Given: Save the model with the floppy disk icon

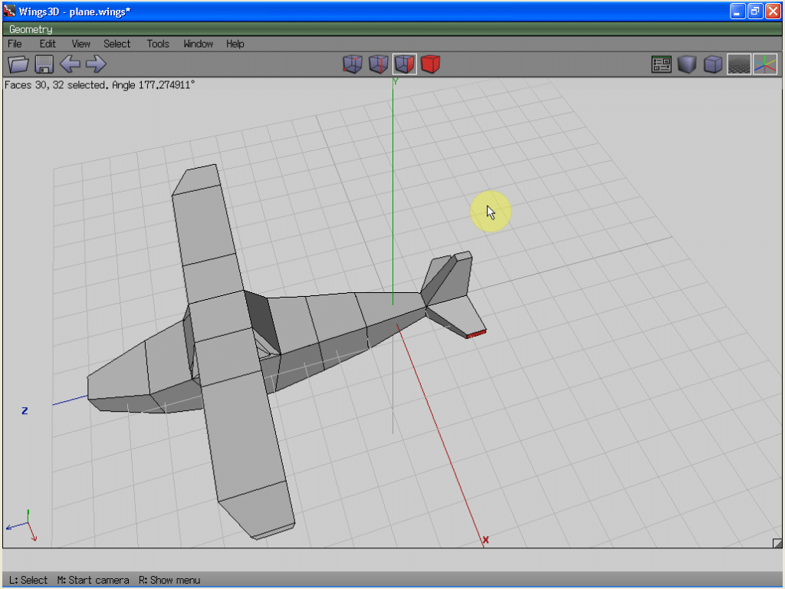Looking at the screenshot, I should pyautogui.click(x=44, y=64).
